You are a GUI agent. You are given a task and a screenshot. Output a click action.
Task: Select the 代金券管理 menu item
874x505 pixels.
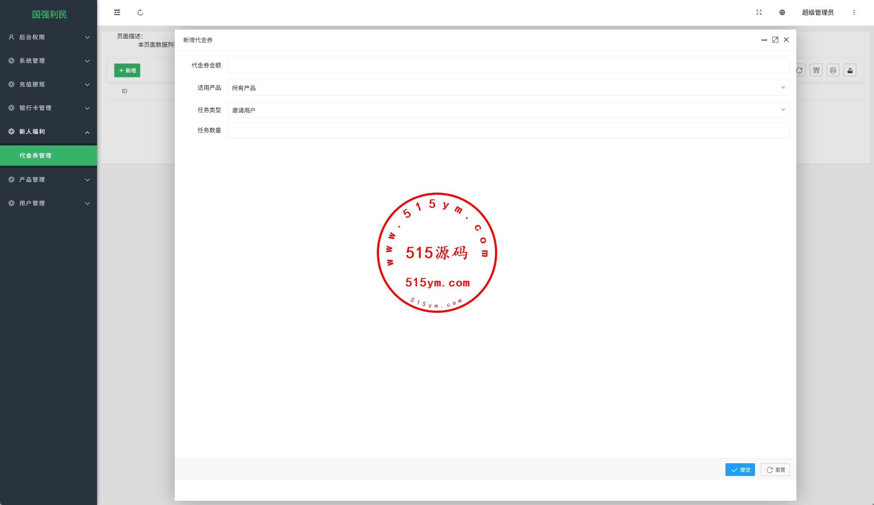click(49, 156)
